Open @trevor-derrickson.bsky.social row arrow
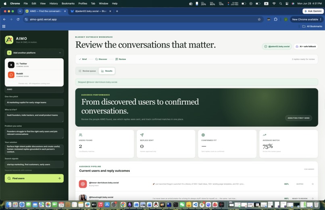 [x=312, y=184]
